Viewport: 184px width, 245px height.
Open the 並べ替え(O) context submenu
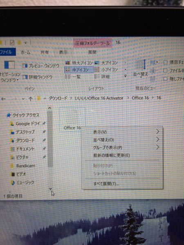[122, 140]
